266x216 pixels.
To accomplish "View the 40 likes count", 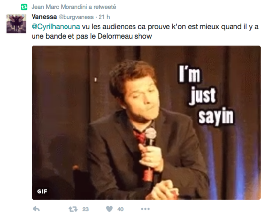I will click(x=120, y=209).
